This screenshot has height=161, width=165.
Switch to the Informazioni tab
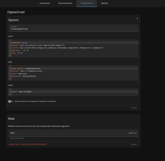[x=45, y=3]
